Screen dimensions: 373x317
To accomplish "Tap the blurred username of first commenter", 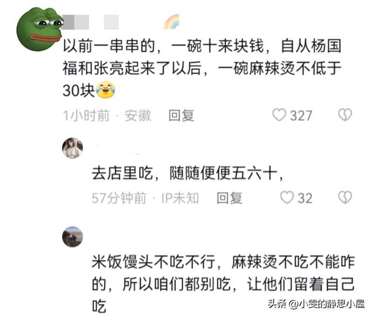I will pos(91,22).
